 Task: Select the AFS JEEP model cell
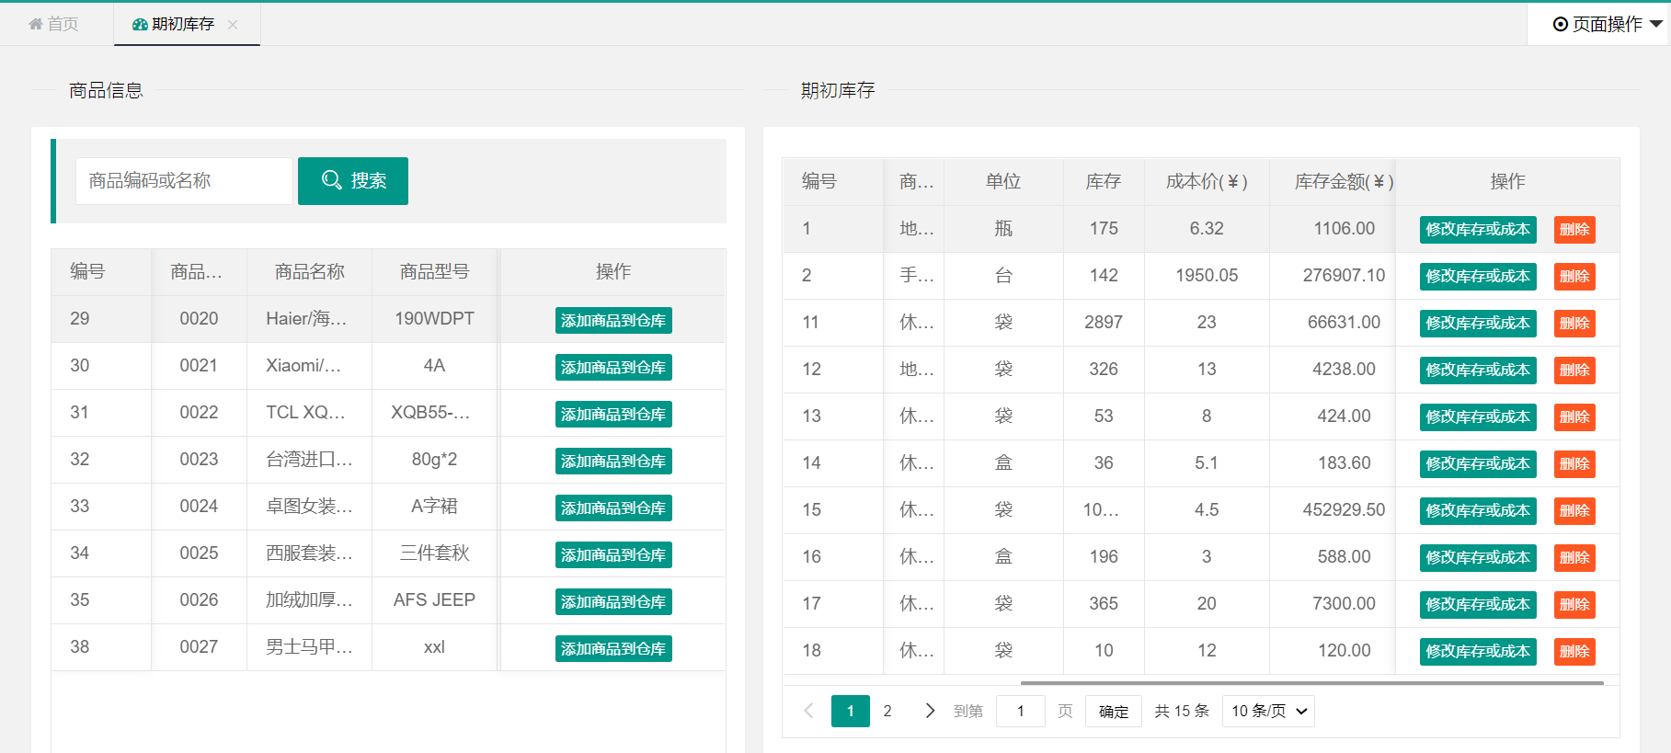(x=434, y=600)
